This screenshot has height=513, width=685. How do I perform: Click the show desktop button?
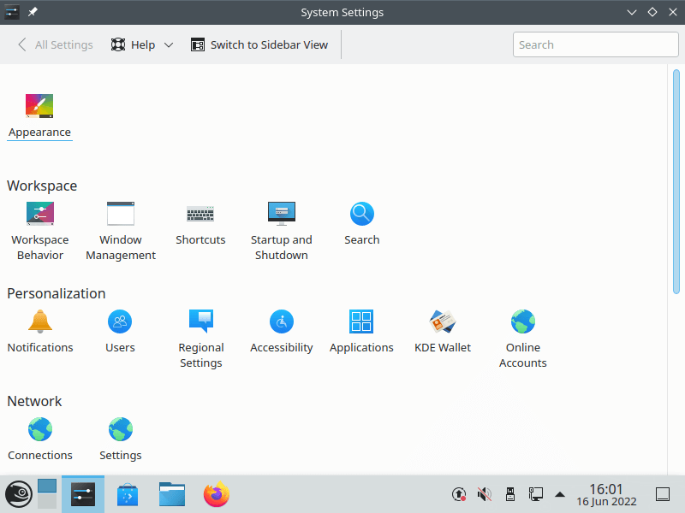663,494
